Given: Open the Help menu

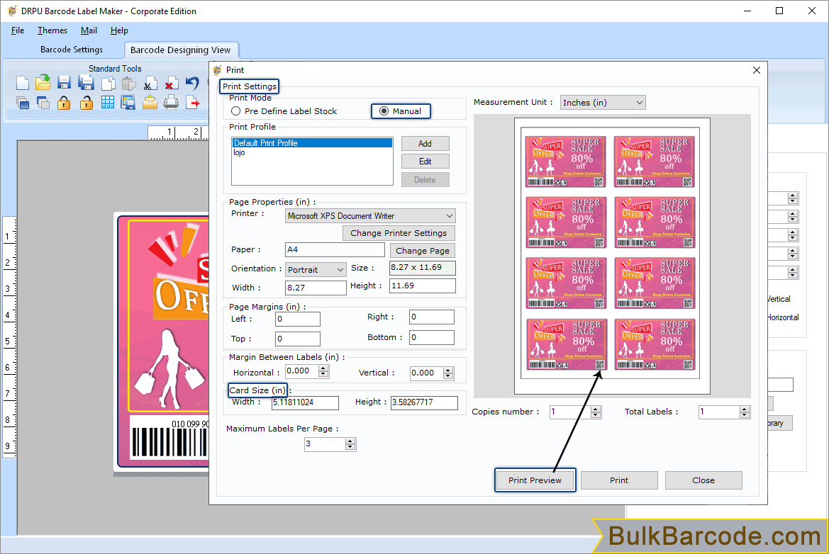Looking at the screenshot, I should coord(119,30).
